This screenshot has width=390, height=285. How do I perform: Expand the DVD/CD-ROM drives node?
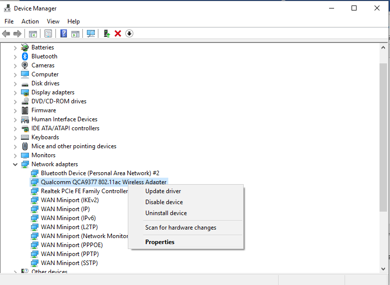point(15,101)
